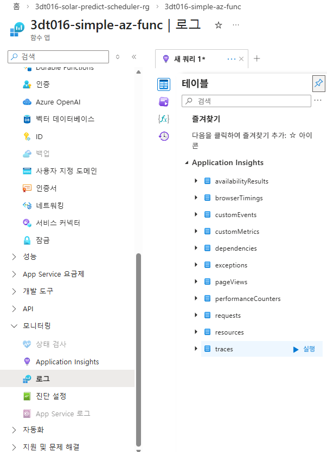Click the 잠금 lock icon

[27, 240]
